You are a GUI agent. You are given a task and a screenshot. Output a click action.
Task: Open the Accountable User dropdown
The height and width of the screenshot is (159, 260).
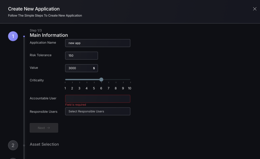[x=98, y=99]
